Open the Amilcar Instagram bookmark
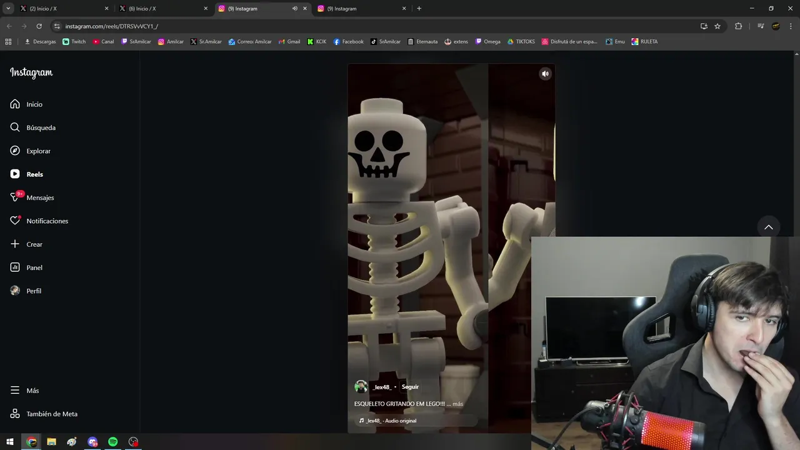This screenshot has width=800, height=450. pyautogui.click(x=171, y=42)
